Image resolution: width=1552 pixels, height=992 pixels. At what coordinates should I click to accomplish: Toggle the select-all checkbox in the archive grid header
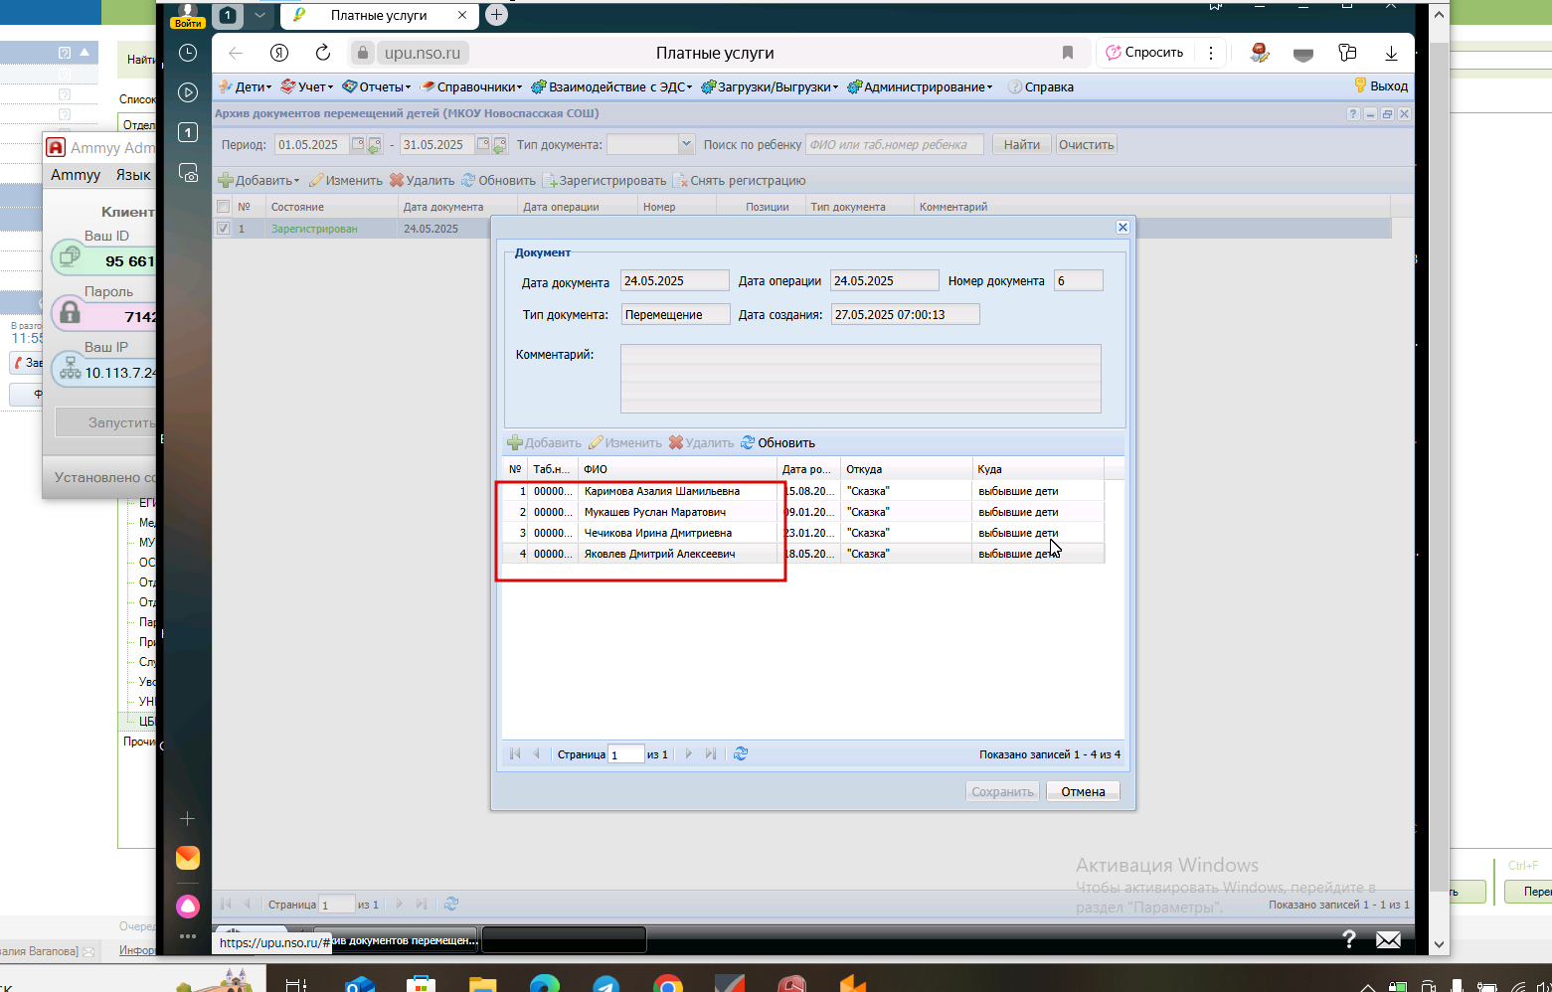click(223, 207)
